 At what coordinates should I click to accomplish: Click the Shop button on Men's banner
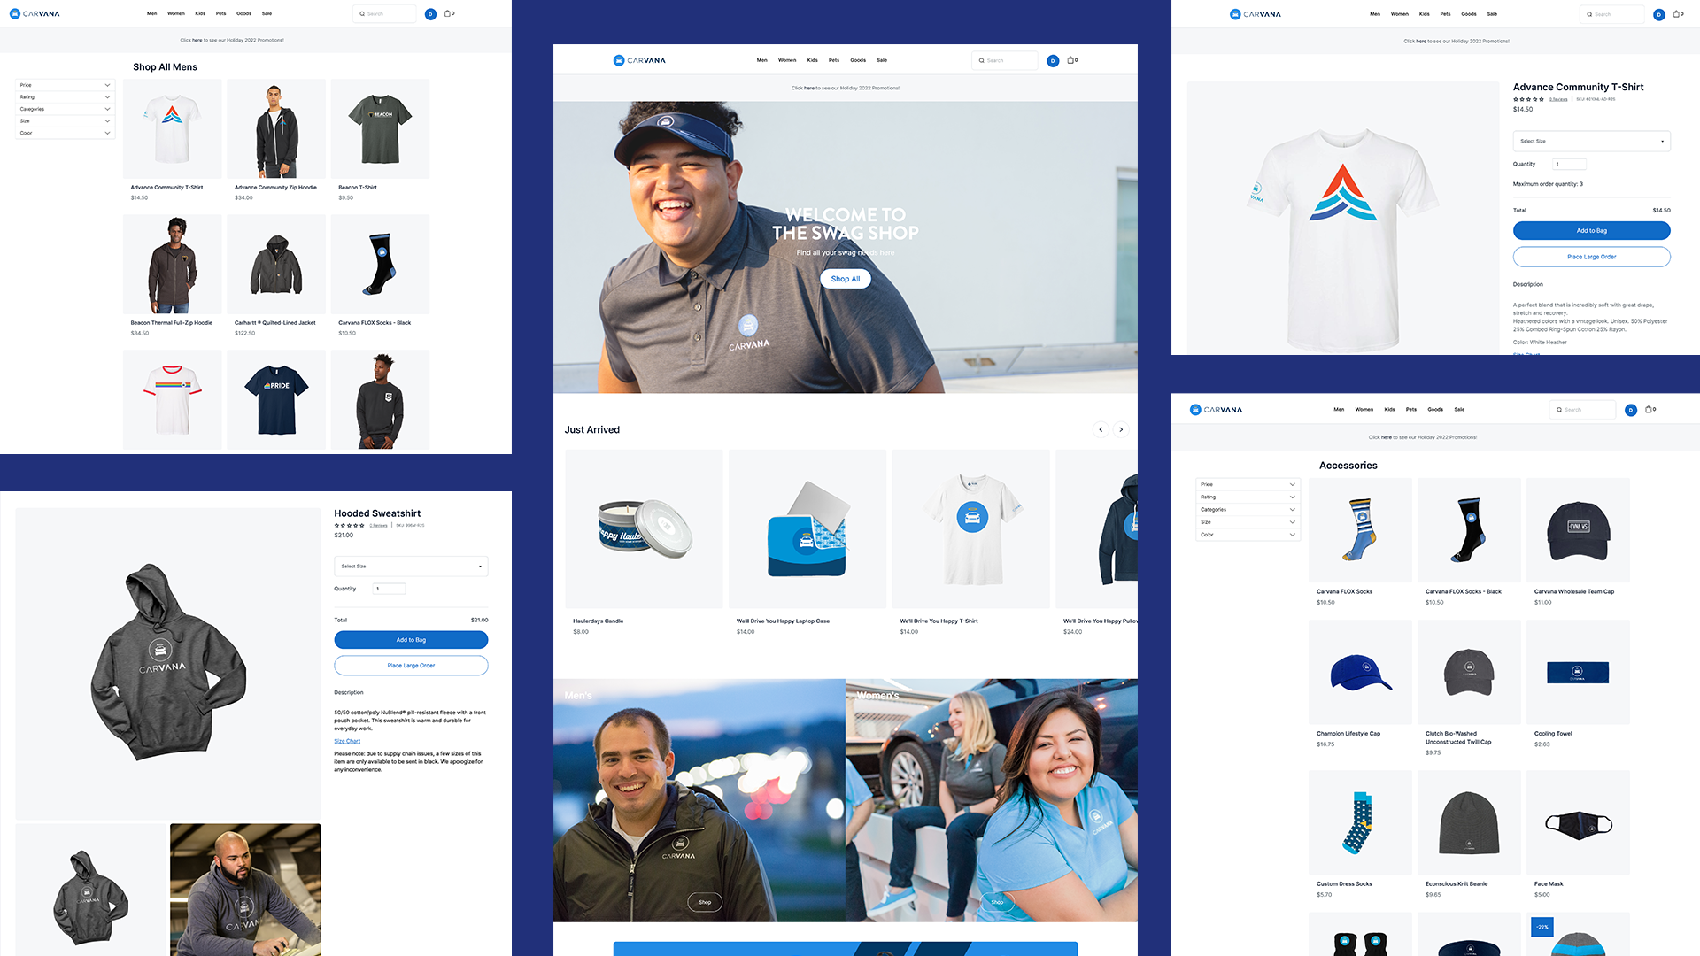pos(705,902)
